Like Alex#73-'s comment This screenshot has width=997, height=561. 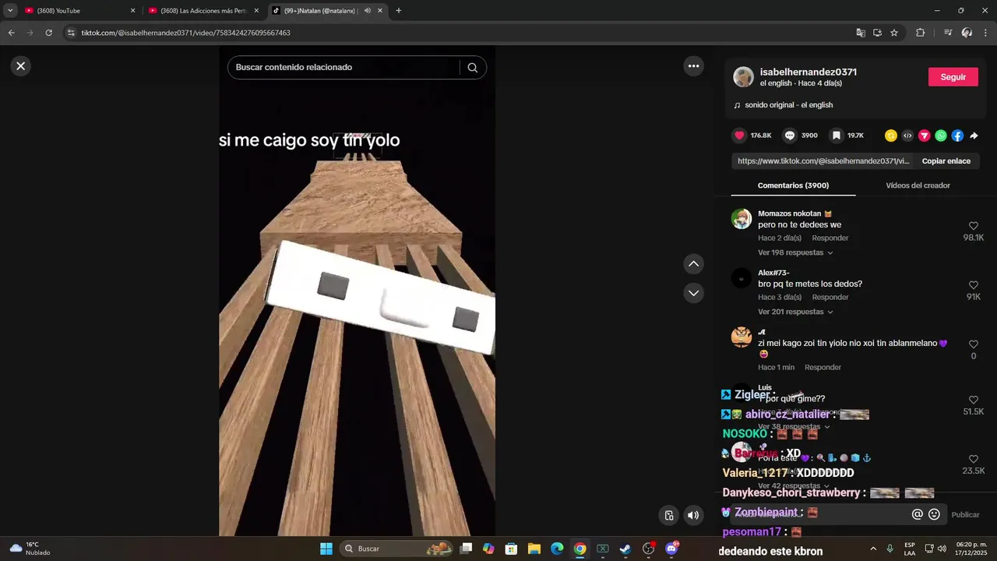(x=973, y=285)
